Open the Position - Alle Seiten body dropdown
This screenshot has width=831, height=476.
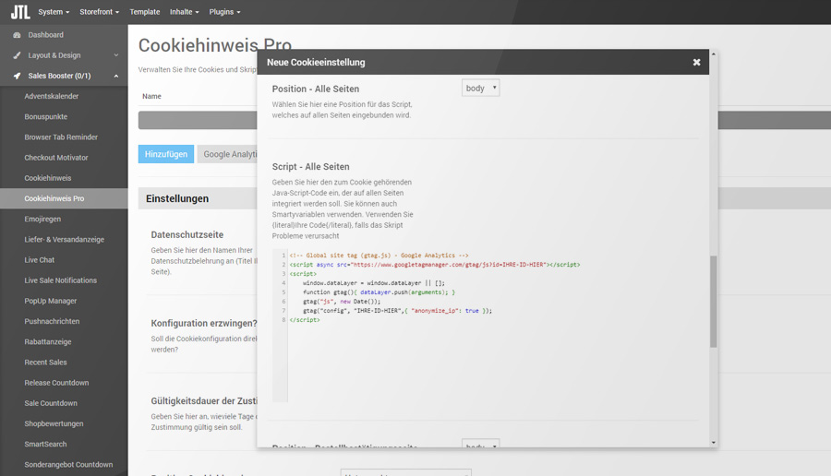(x=481, y=88)
